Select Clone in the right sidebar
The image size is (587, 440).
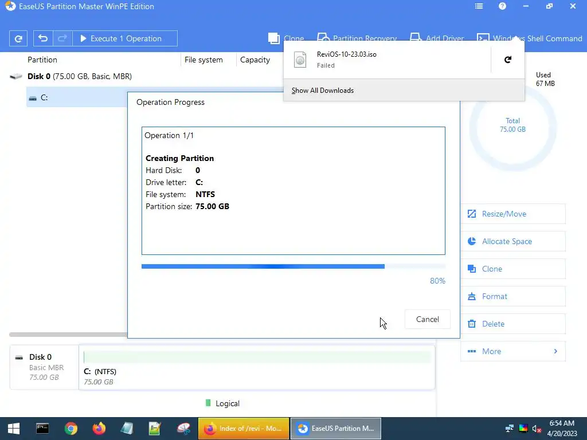coord(513,269)
